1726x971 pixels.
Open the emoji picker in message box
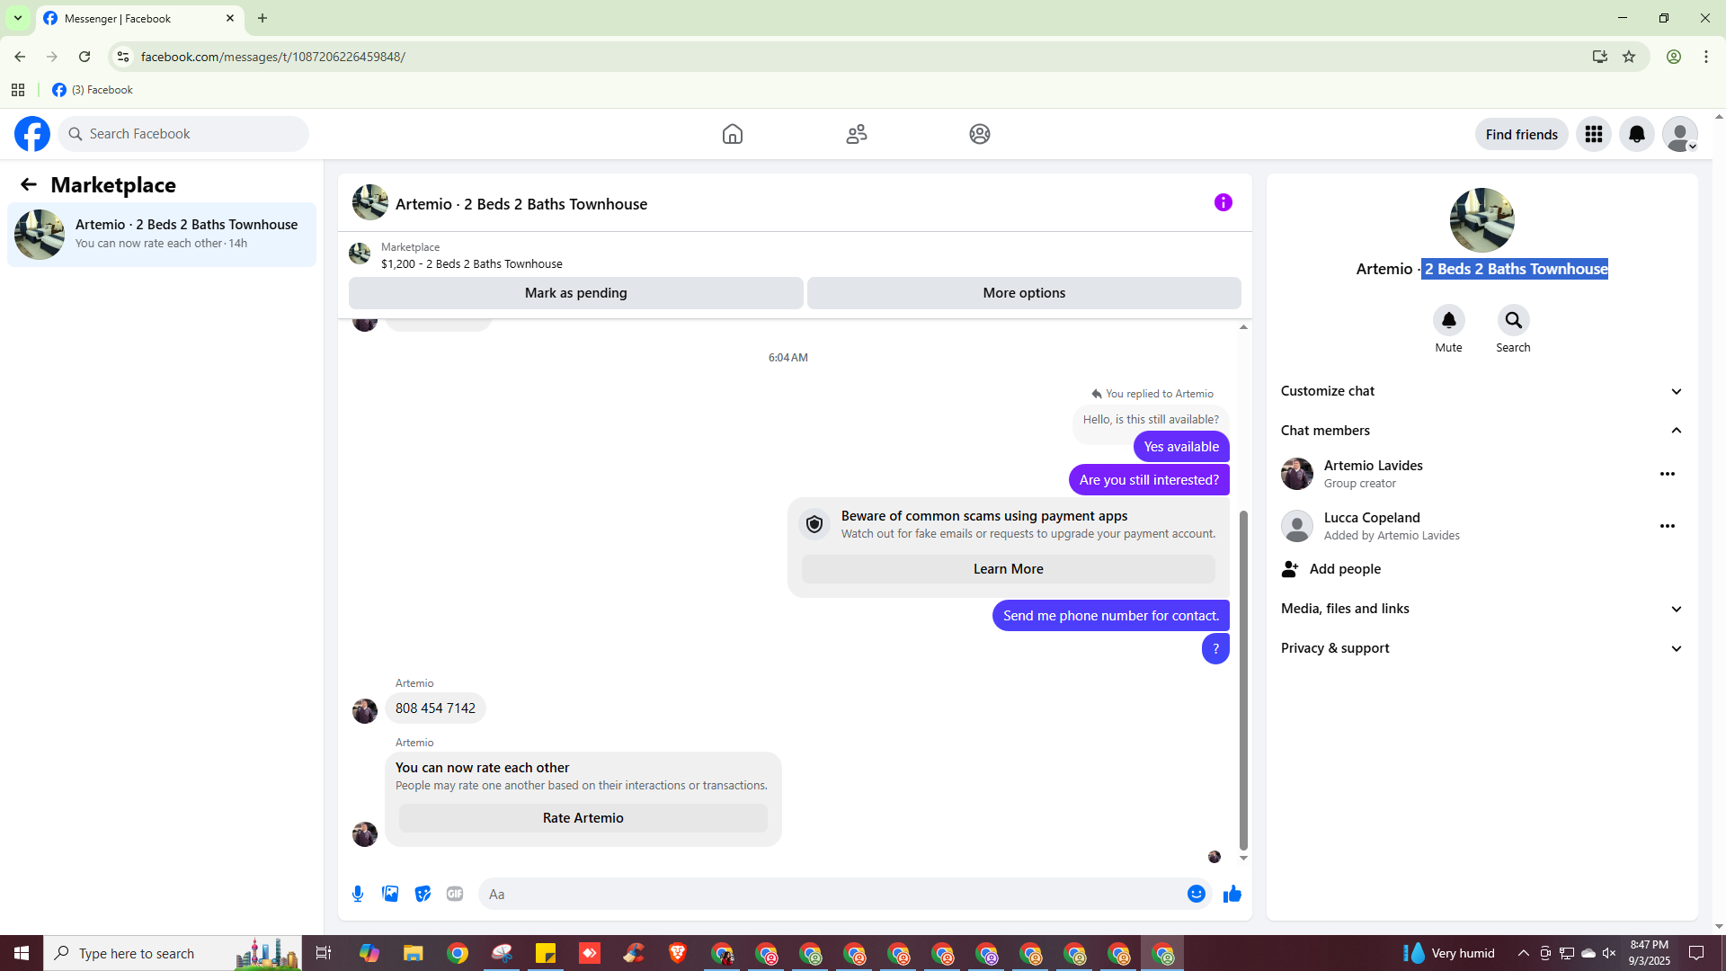pyautogui.click(x=1197, y=894)
